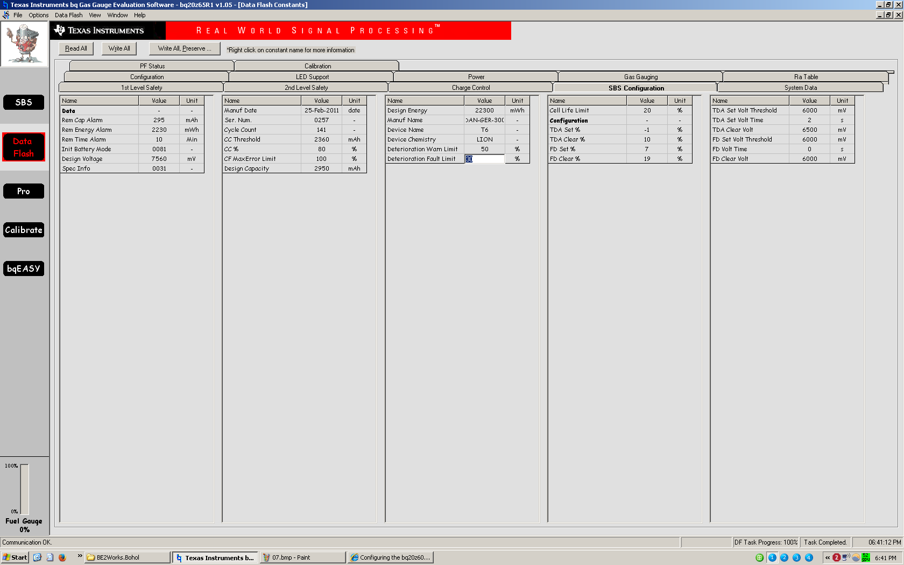This screenshot has height=565, width=904.
Task: Open the SBS panel button
Action: tap(24, 102)
